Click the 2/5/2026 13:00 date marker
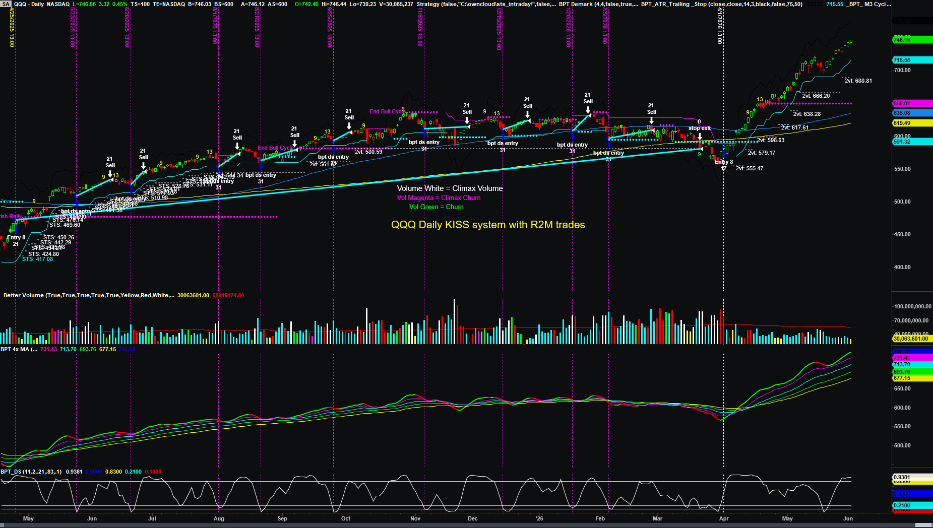 point(605,26)
